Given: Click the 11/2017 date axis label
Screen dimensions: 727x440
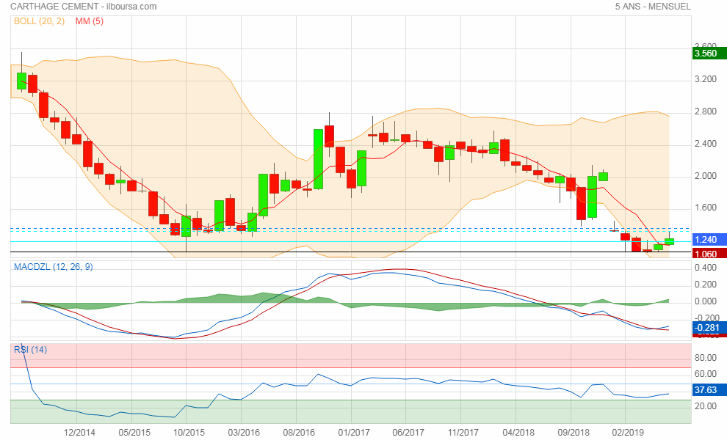Looking at the screenshot, I should (463, 433).
